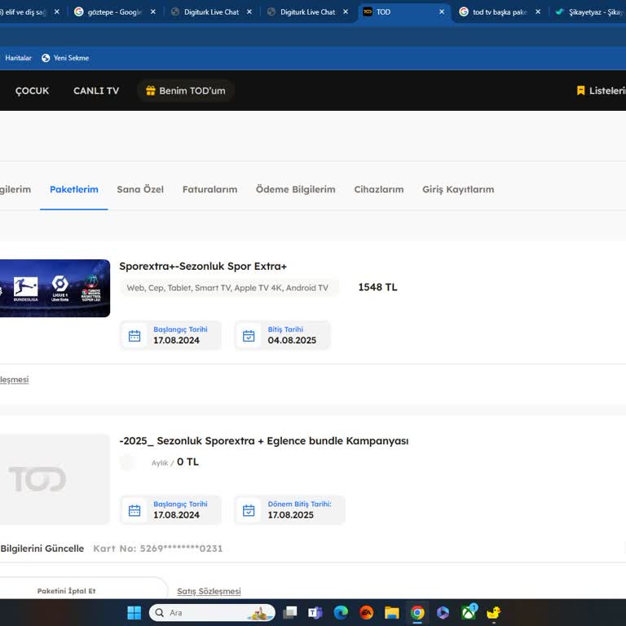Image resolution: width=626 pixels, height=626 pixels.
Task: Click the Yeni Sekme globe icon
Action: (x=46, y=58)
